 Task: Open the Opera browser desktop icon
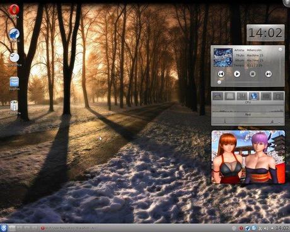[14, 10]
